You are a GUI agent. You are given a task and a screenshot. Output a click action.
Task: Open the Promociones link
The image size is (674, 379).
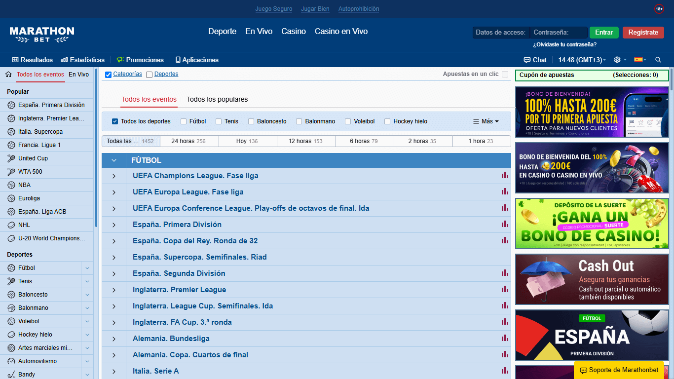140,60
